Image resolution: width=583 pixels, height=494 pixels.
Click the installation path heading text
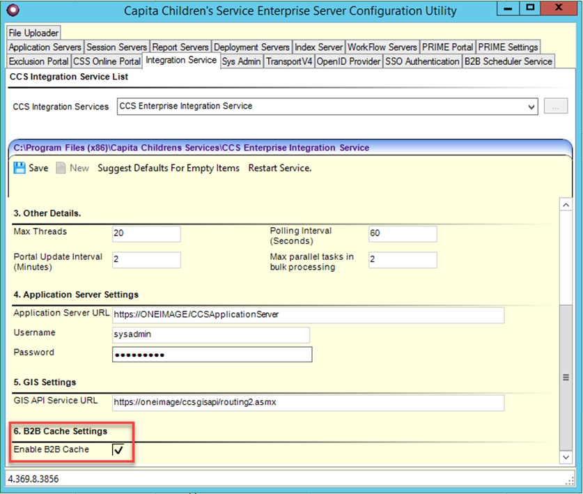point(192,148)
